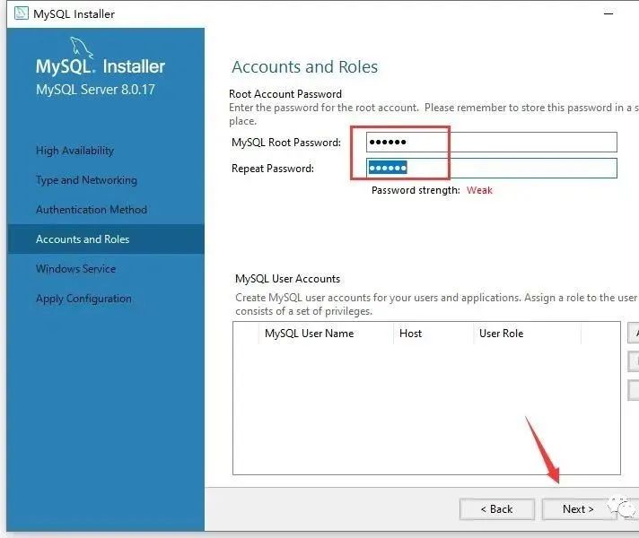Click the MySQL Server 8.0.17 text
Image resolution: width=639 pixels, height=538 pixels.
95,90
